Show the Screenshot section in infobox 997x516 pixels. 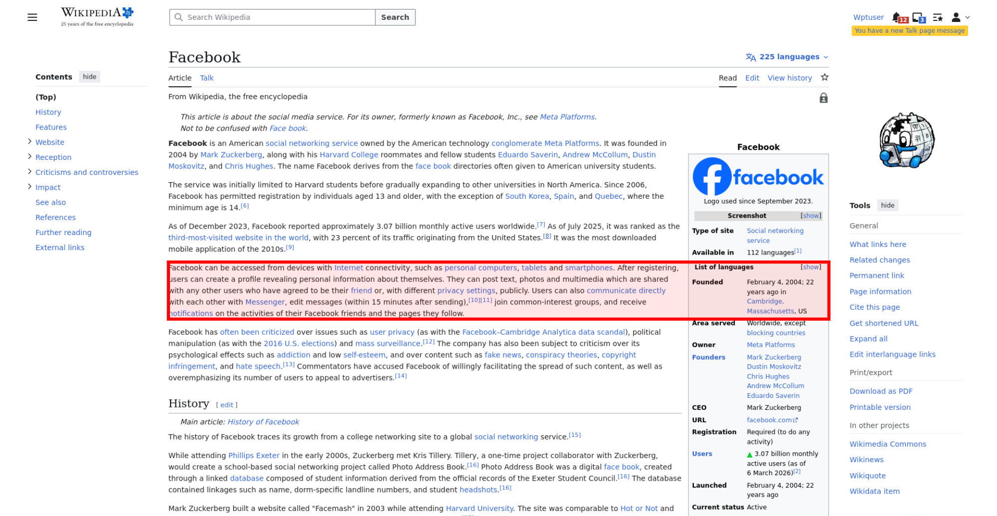[x=811, y=216]
